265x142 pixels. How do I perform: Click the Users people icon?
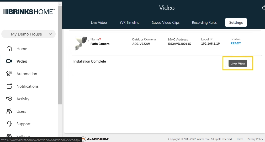[x=9, y=111]
